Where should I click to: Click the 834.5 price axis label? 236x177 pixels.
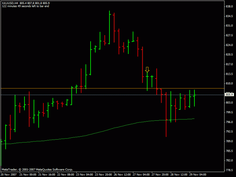[x=229, y=16]
